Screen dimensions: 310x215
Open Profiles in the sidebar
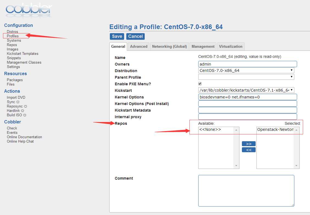pos(13,36)
